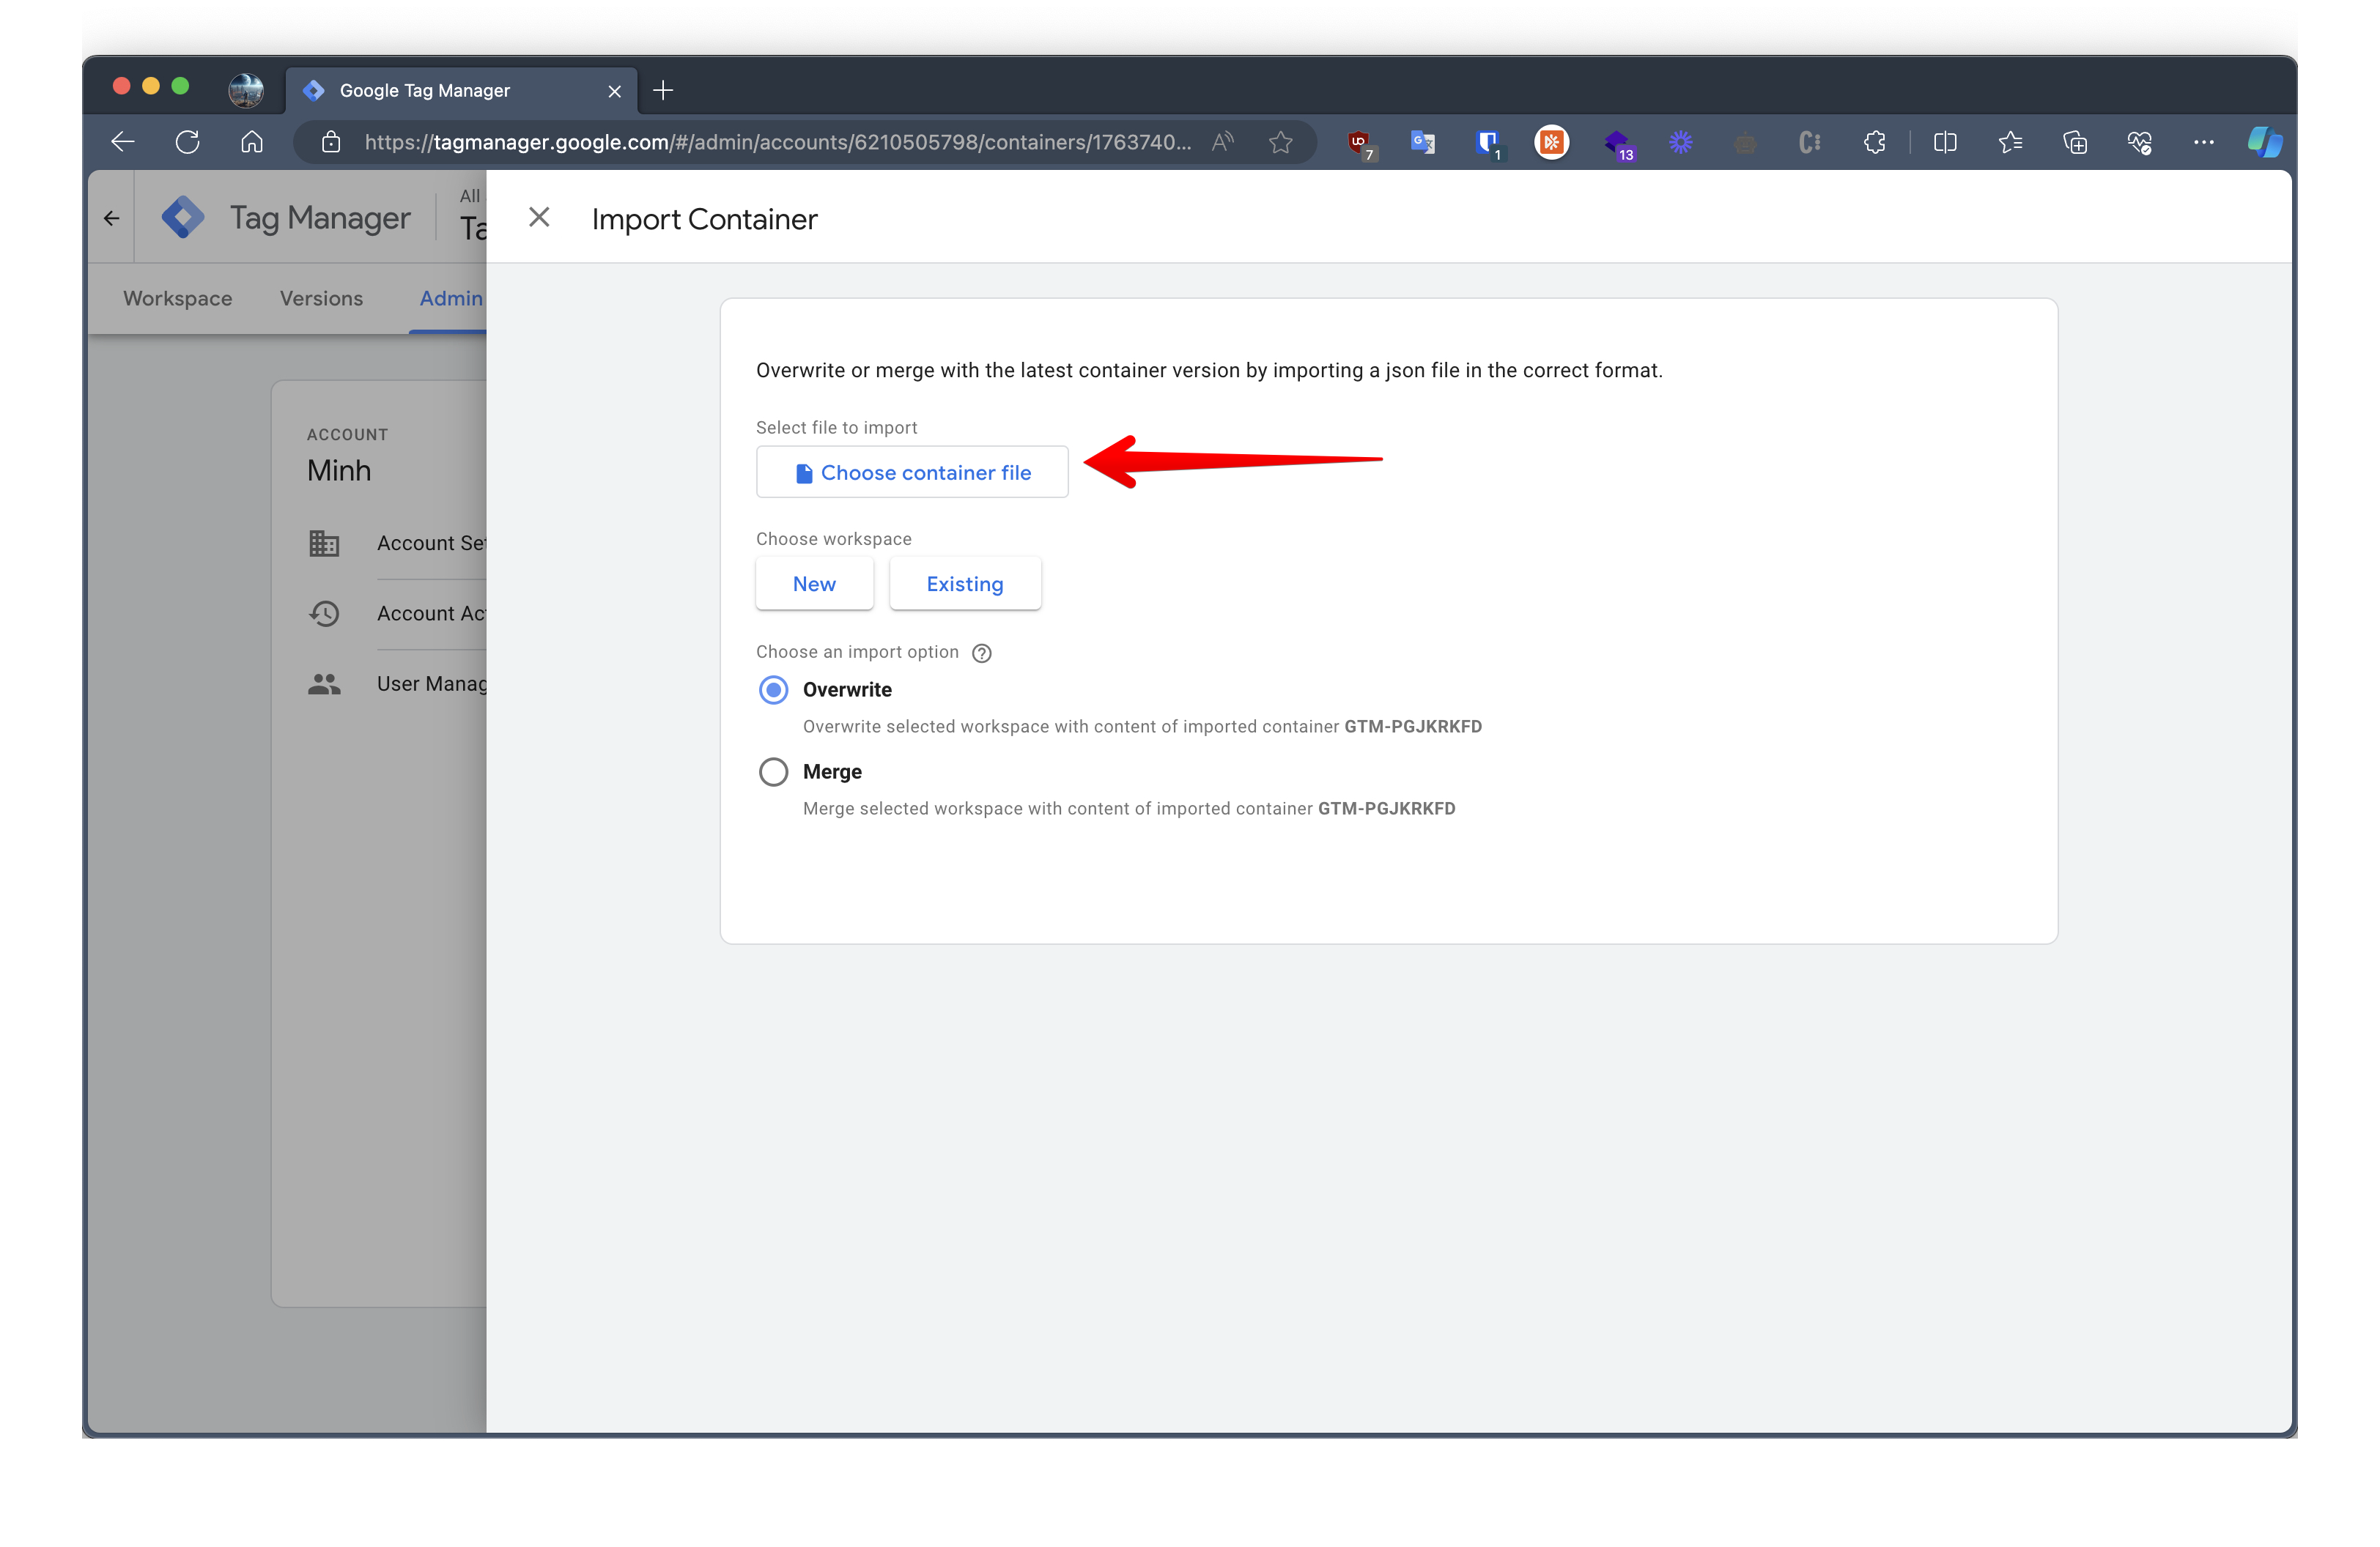Select the Overwrite radio option

[774, 689]
